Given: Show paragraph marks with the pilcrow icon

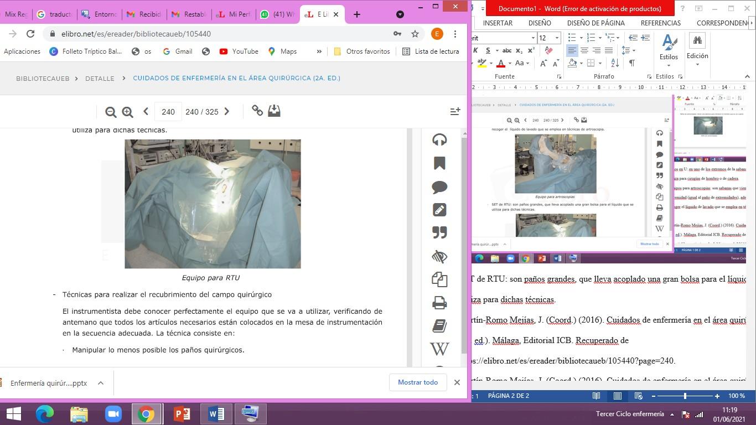Looking at the screenshot, I should tap(631, 63).
